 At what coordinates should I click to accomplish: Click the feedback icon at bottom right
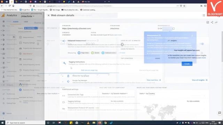pos(220,113)
